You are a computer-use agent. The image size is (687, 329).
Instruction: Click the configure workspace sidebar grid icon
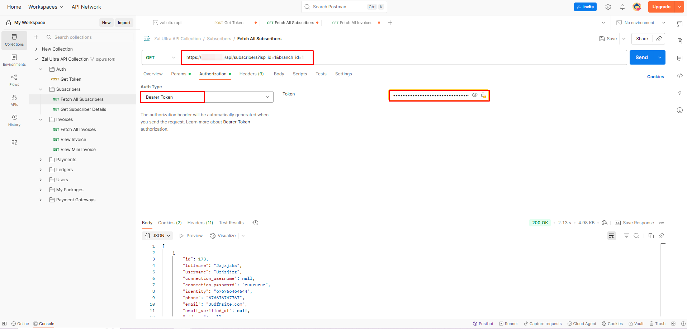14,143
